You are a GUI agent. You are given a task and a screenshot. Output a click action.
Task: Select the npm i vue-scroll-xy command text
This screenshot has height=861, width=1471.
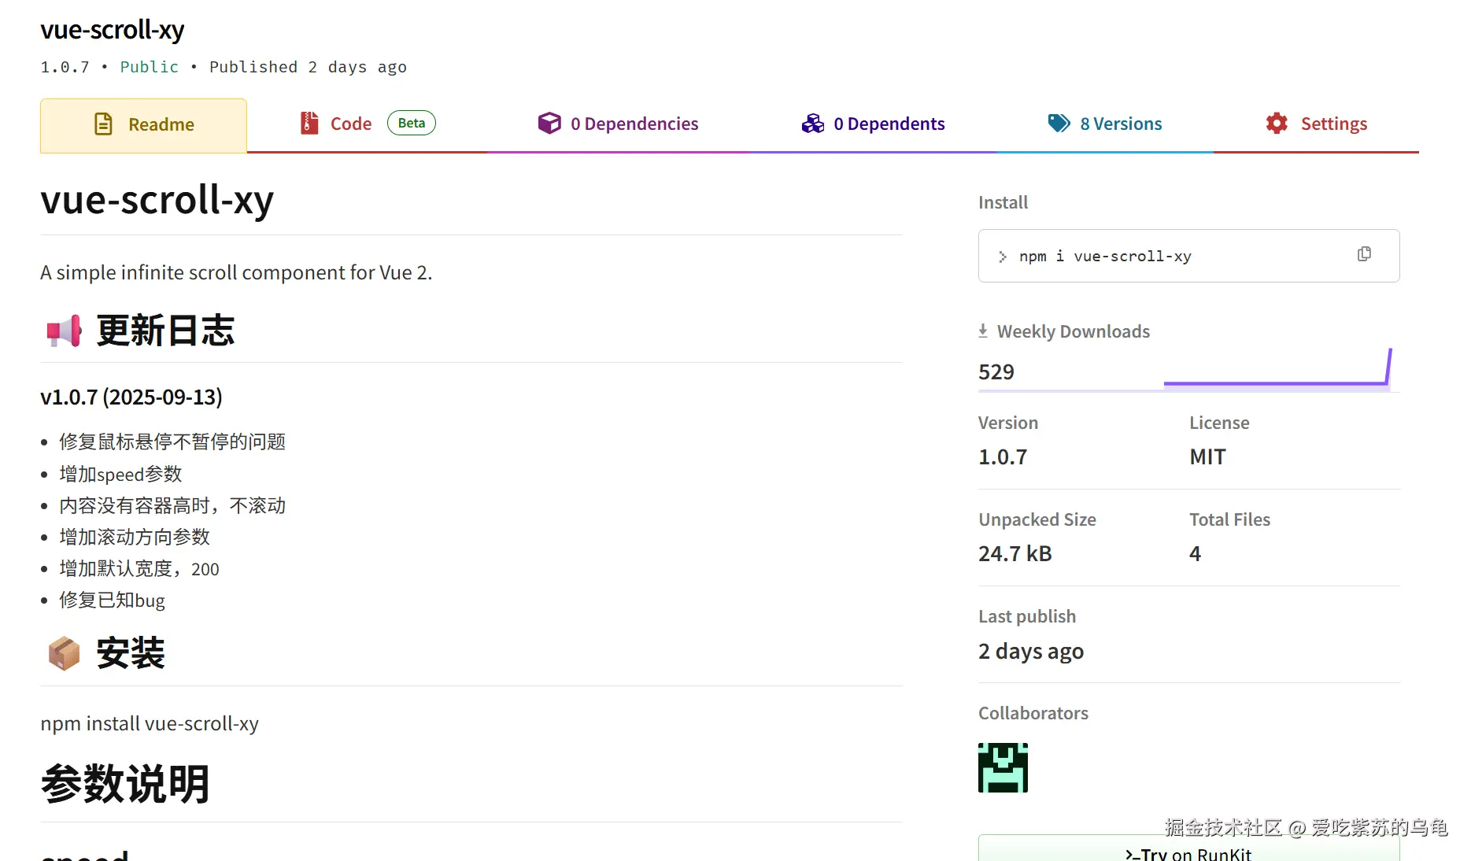[1105, 257]
